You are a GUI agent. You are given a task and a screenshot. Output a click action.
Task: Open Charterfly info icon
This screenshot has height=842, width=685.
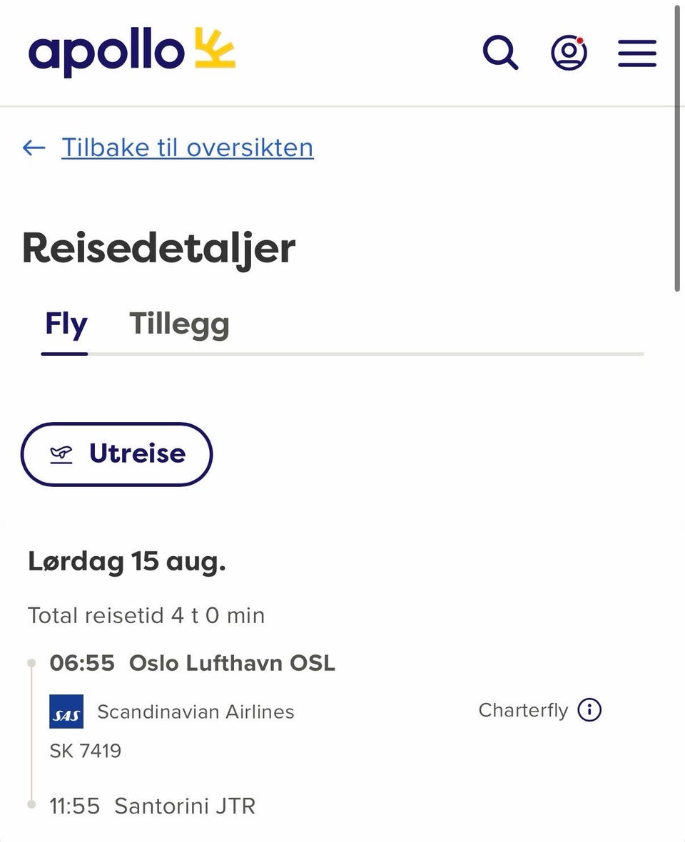point(589,710)
